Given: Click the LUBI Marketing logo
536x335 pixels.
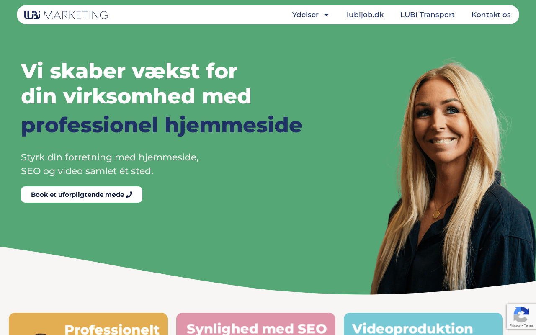Looking at the screenshot, I should click(66, 15).
